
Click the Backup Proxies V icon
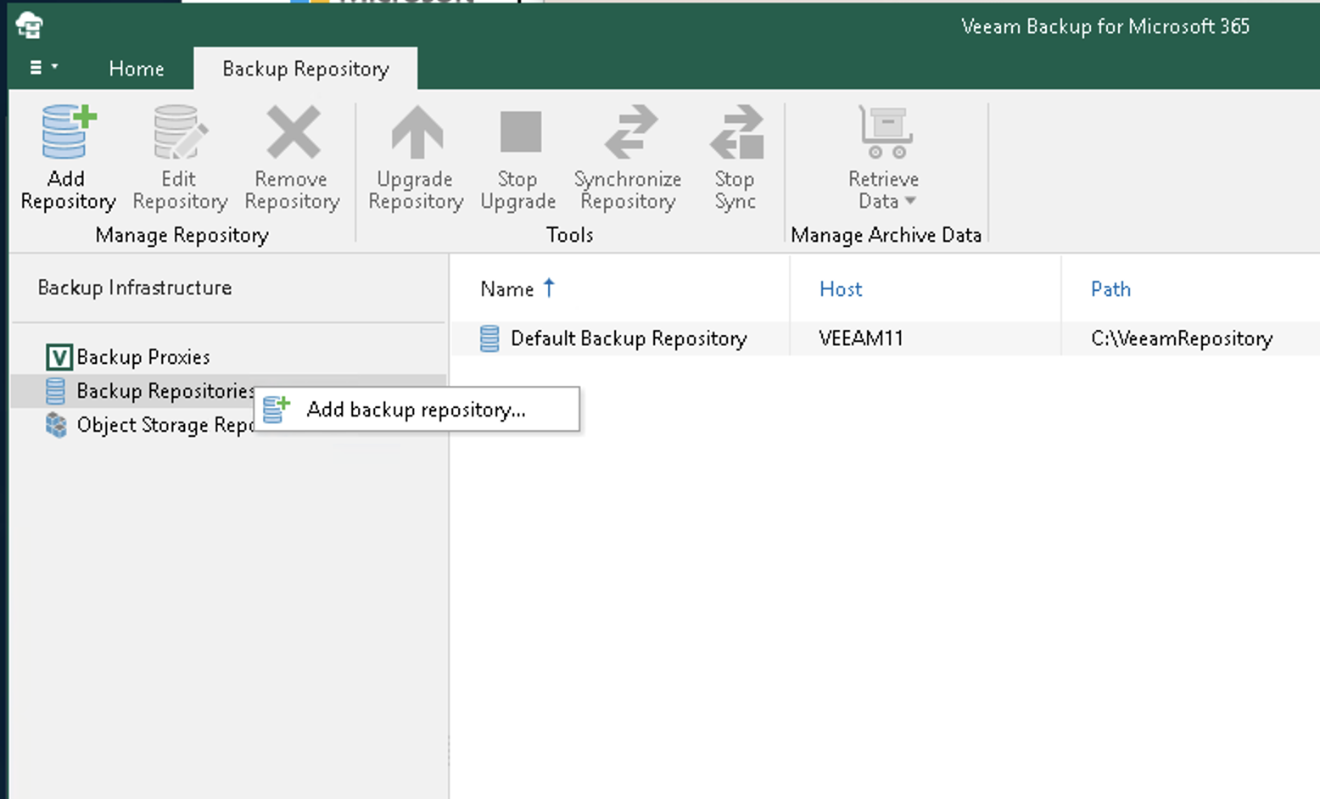[59, 357]
